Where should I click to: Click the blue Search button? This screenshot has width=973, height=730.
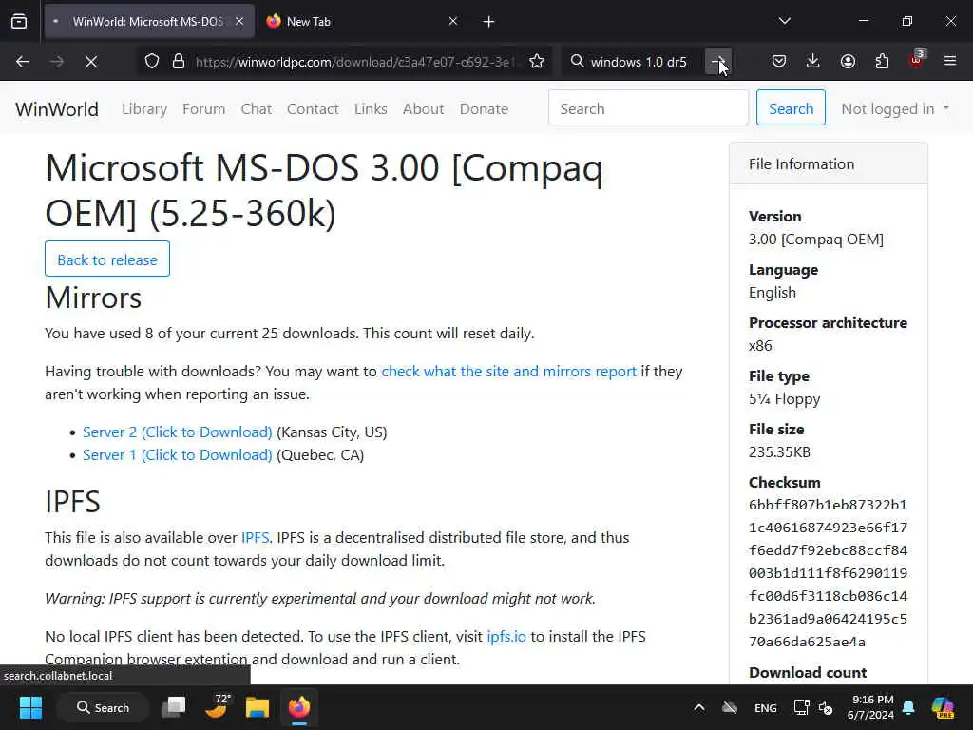tap(791, 107)
